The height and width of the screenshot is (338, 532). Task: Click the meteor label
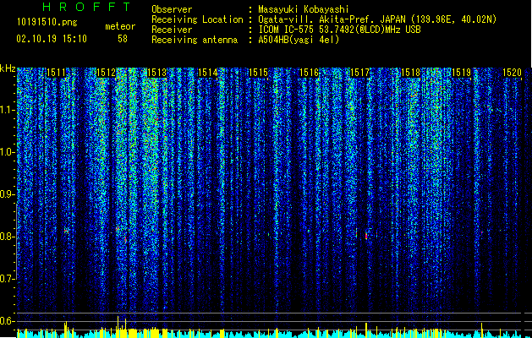tap(120, 26)
